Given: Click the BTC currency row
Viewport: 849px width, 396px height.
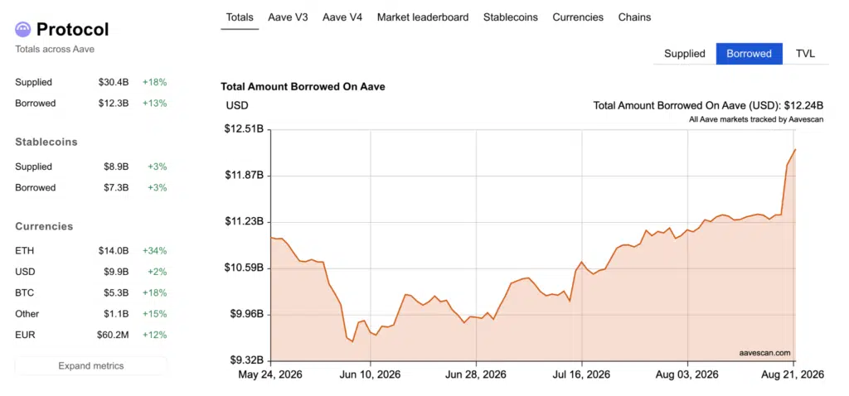Looking at the screenshot, I should tap(91, 293).
